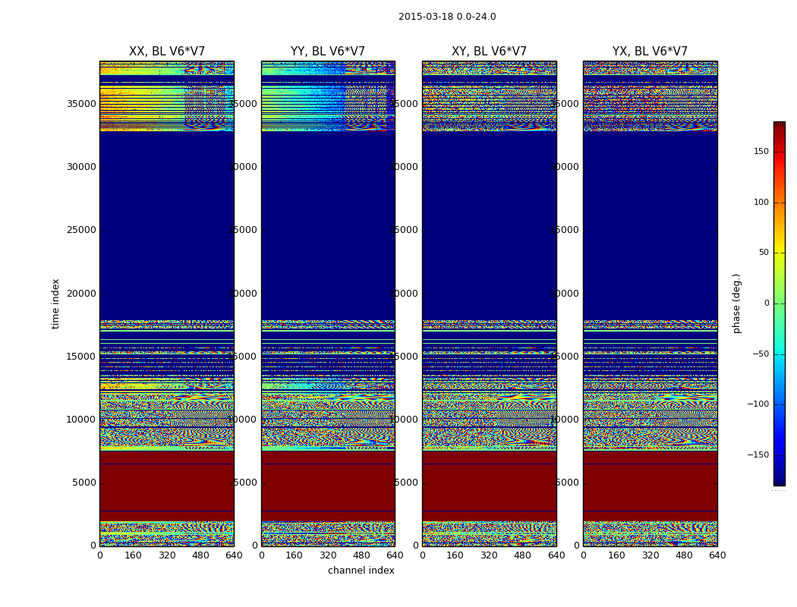
Task: Click the dark red band in XX panel
Action: click(167, 486)
